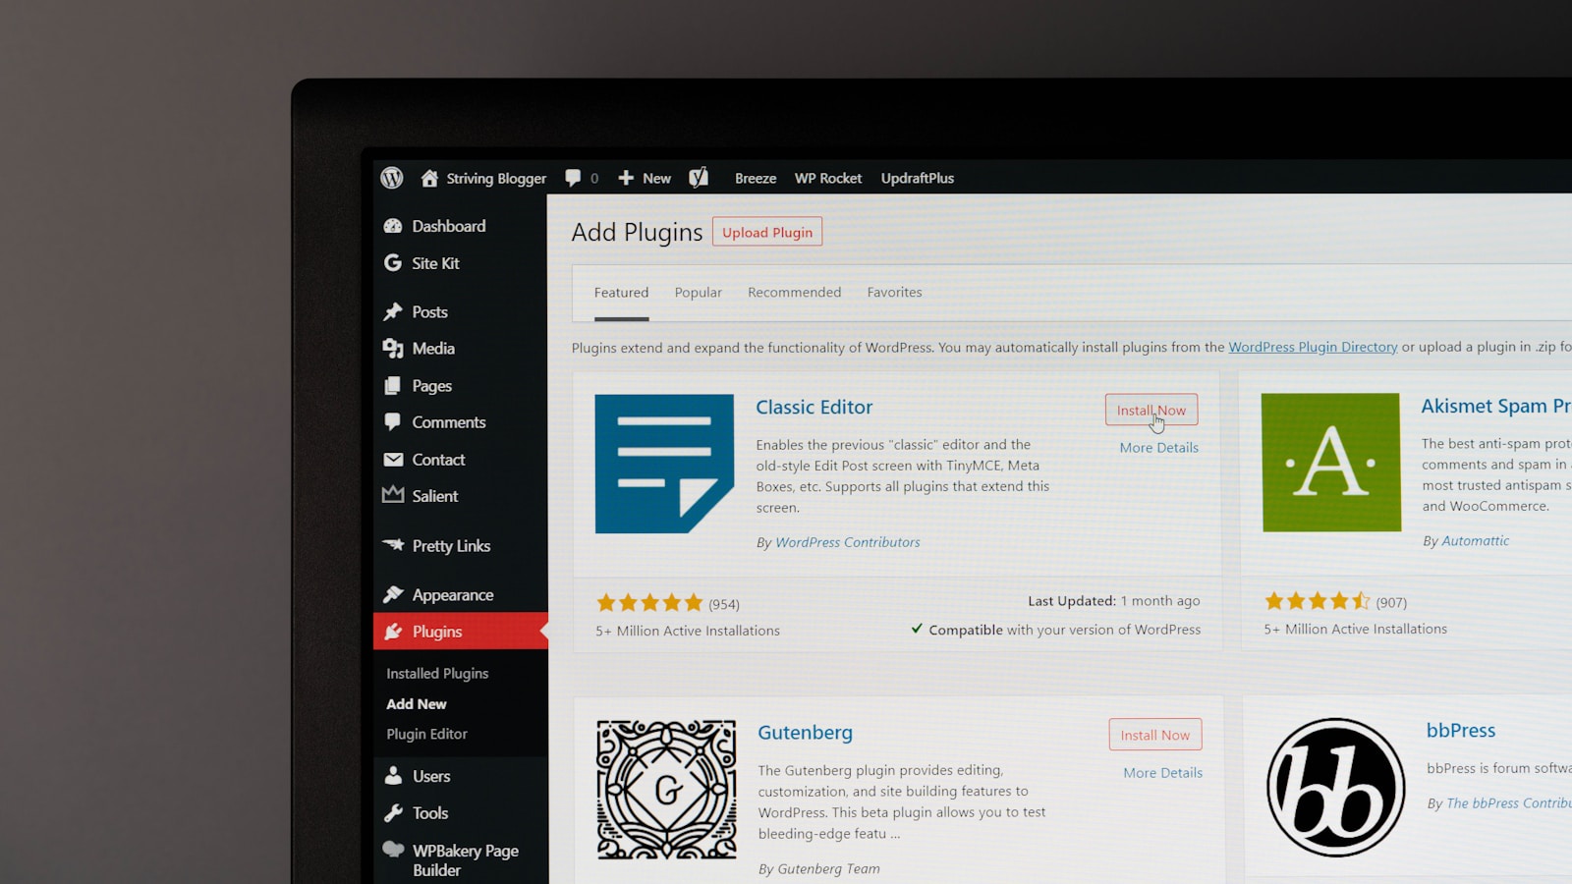
Task: Select Add New in Plugins submenu
Action: (x=417, y=704)
